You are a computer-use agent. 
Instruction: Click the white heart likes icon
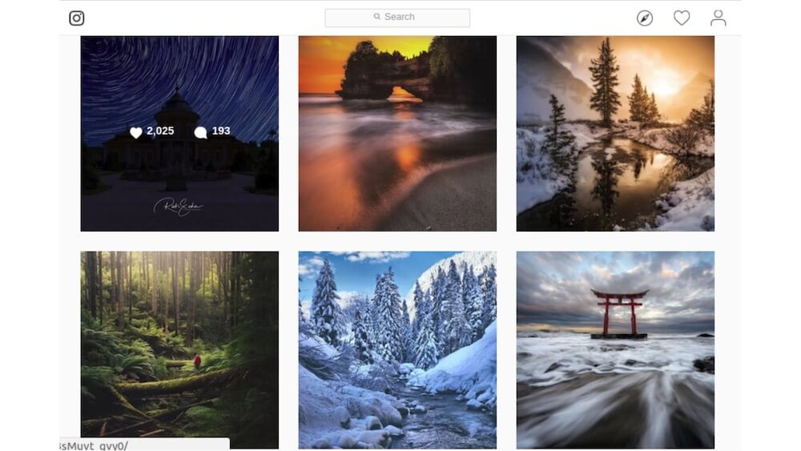[136, 133]
